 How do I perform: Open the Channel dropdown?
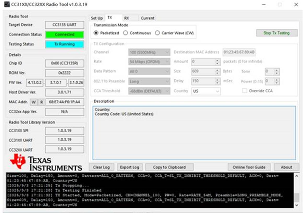click(x=149, y=52)
